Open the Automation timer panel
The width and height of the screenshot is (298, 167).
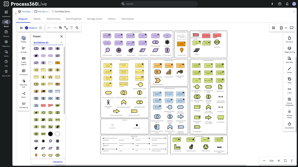[x=289, y=125]
